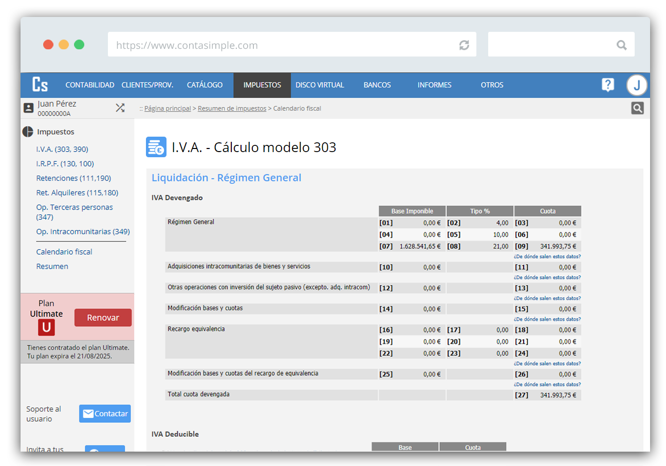Click the Contasimple Cs logo
Image resolution: width=666 pixels, height=466 pixels.
click(40, 85)
